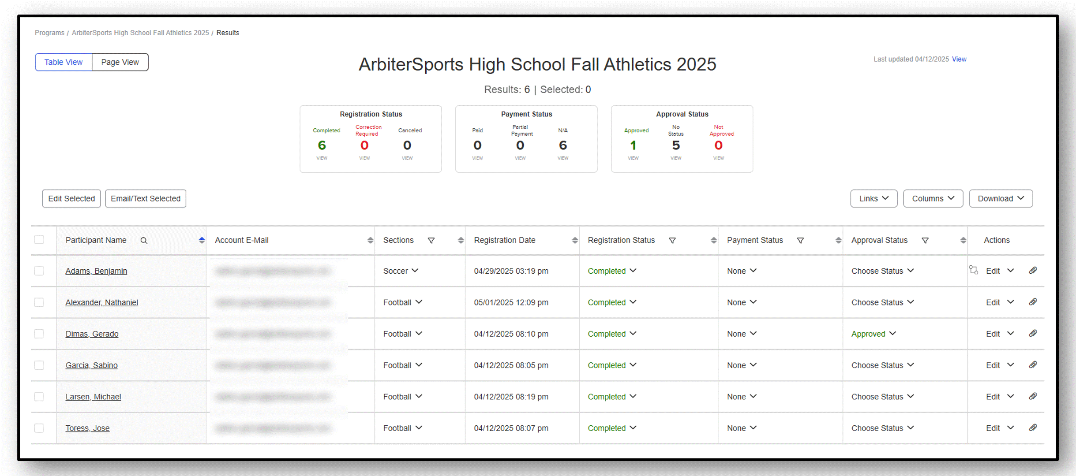The image size is (1076, 476).
Task: Open the Sections column filter icon
Action: tap(431, 241)
